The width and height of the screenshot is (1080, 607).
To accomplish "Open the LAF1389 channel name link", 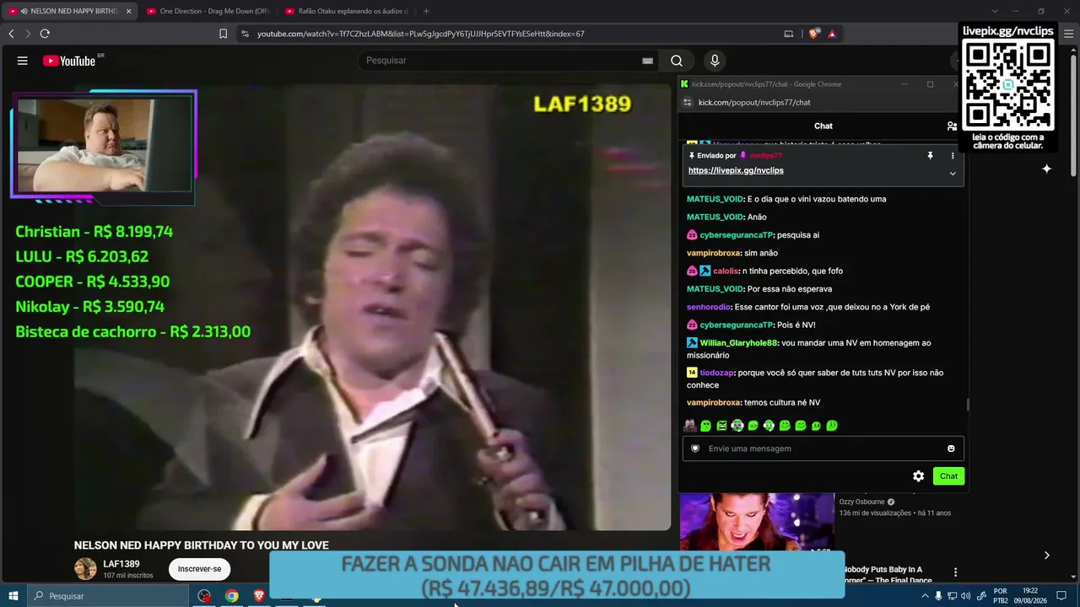I will click(x=121, y=564).
